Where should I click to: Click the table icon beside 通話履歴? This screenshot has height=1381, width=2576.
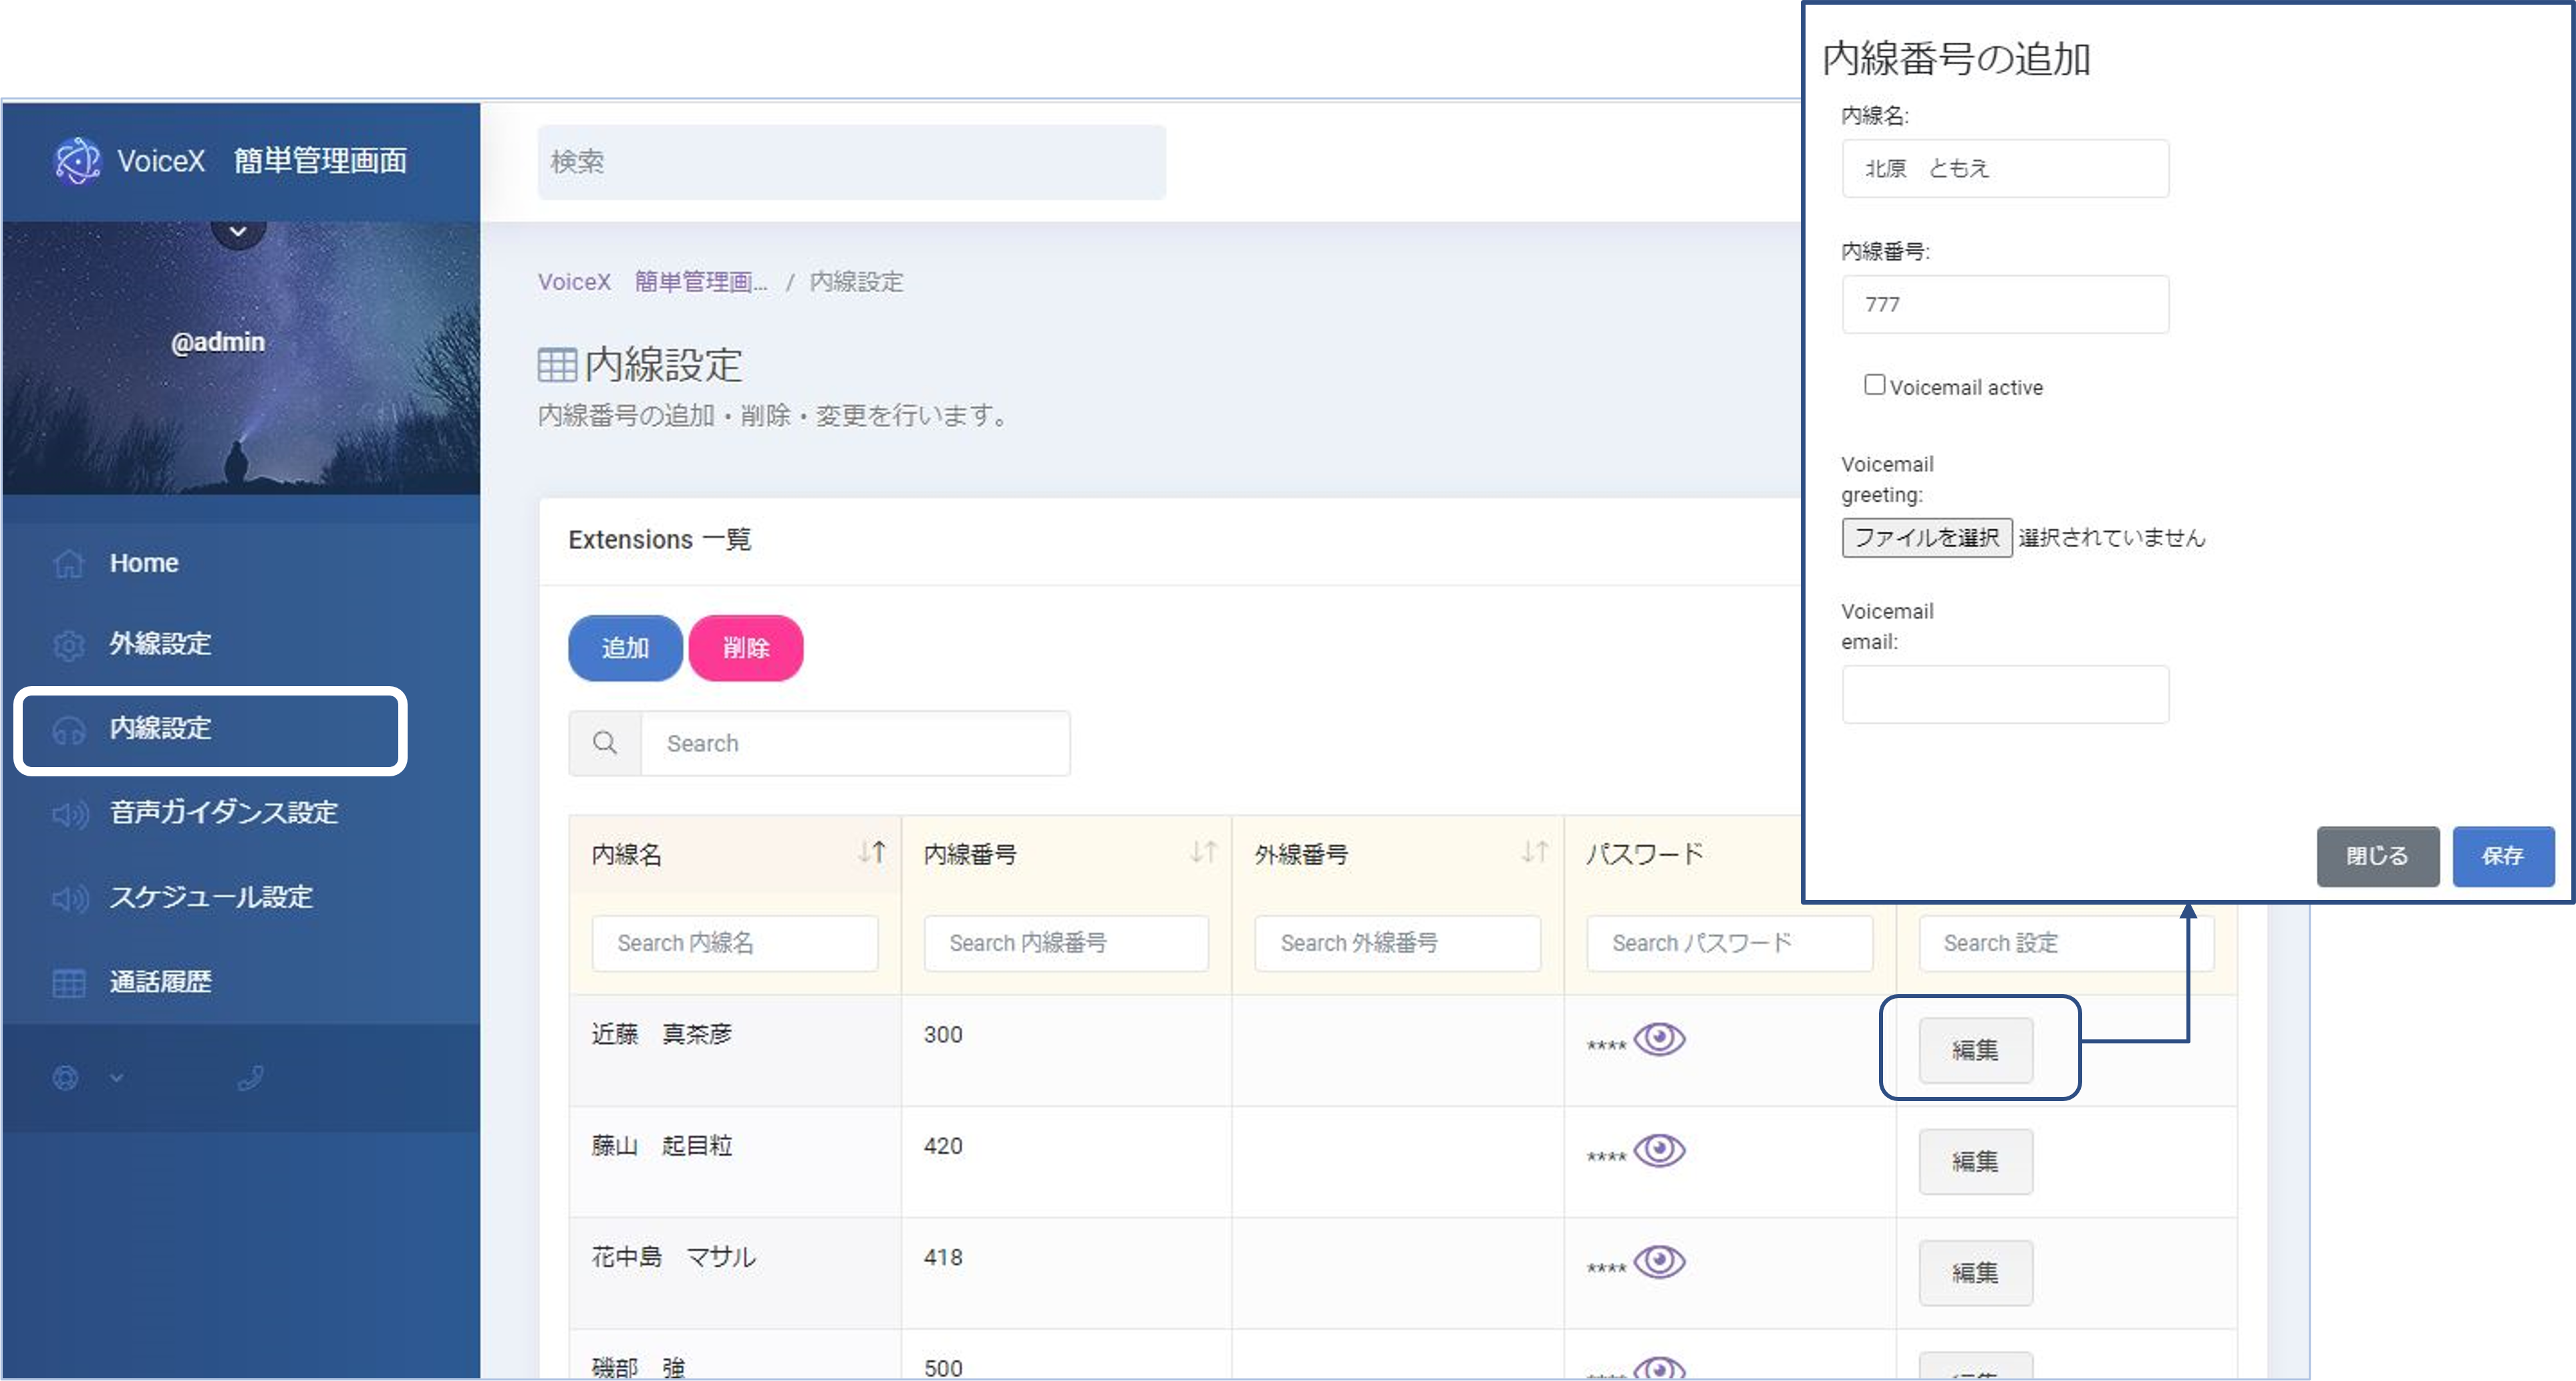(x=68, y=983)
